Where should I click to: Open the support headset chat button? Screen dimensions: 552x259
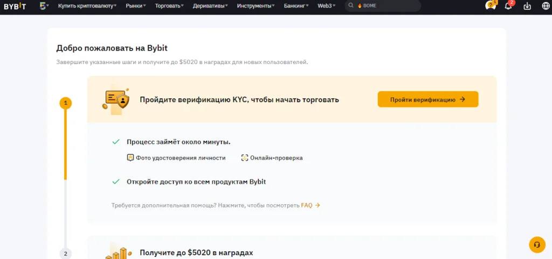click(537, 244)
